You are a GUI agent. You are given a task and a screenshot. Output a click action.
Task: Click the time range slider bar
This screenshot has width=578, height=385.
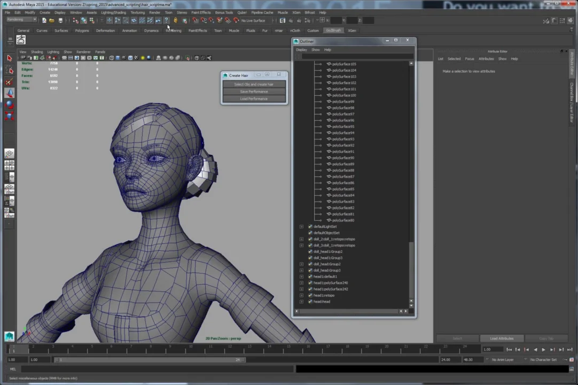(x=150, y=359)
